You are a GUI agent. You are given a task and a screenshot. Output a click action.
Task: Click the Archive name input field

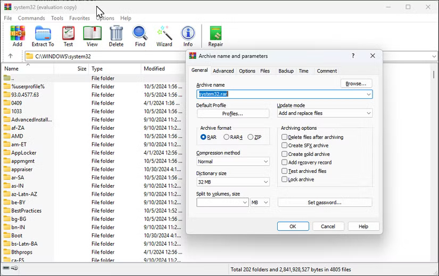coord(281,94)
